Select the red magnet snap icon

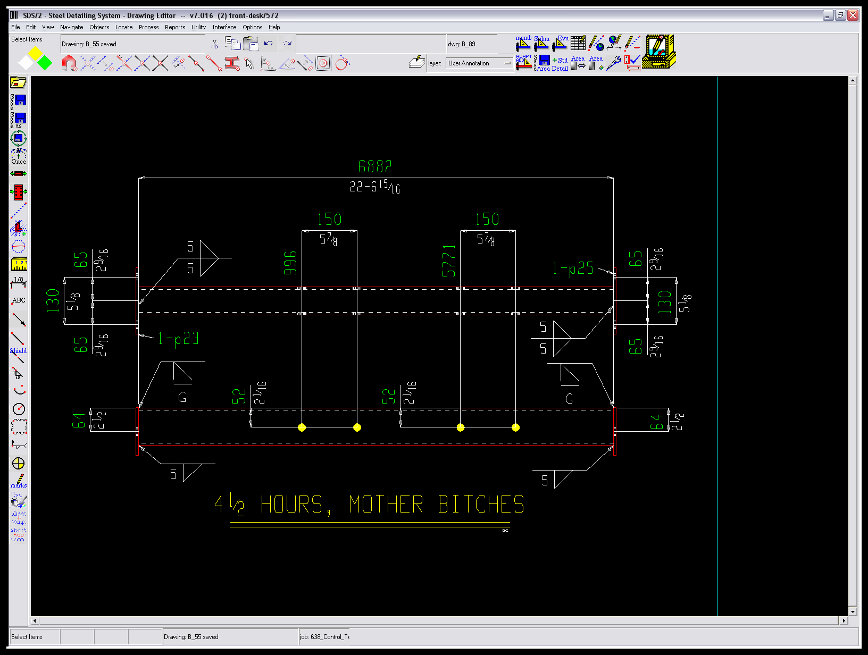point(69,63)
